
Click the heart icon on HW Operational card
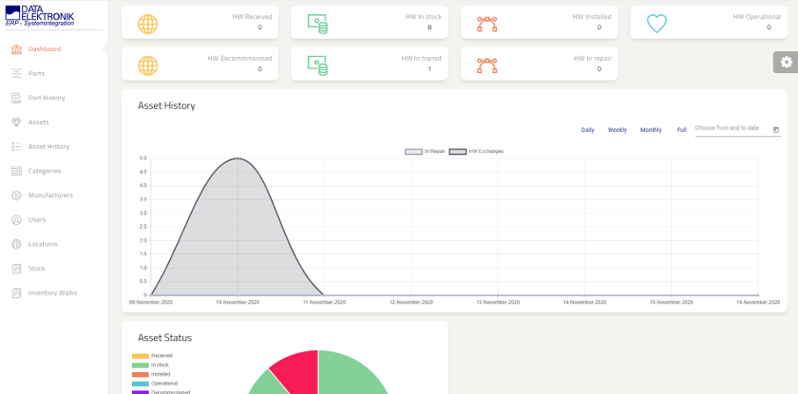click(656, 24)
